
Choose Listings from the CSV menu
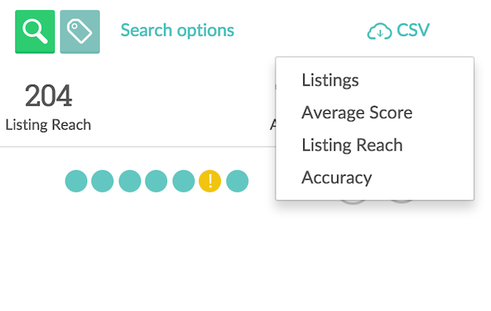[x=330, y=80]
